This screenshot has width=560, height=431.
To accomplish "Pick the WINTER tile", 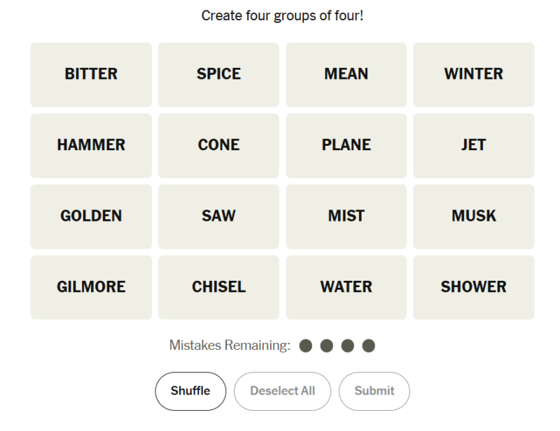I will click(x=474, y=75).
